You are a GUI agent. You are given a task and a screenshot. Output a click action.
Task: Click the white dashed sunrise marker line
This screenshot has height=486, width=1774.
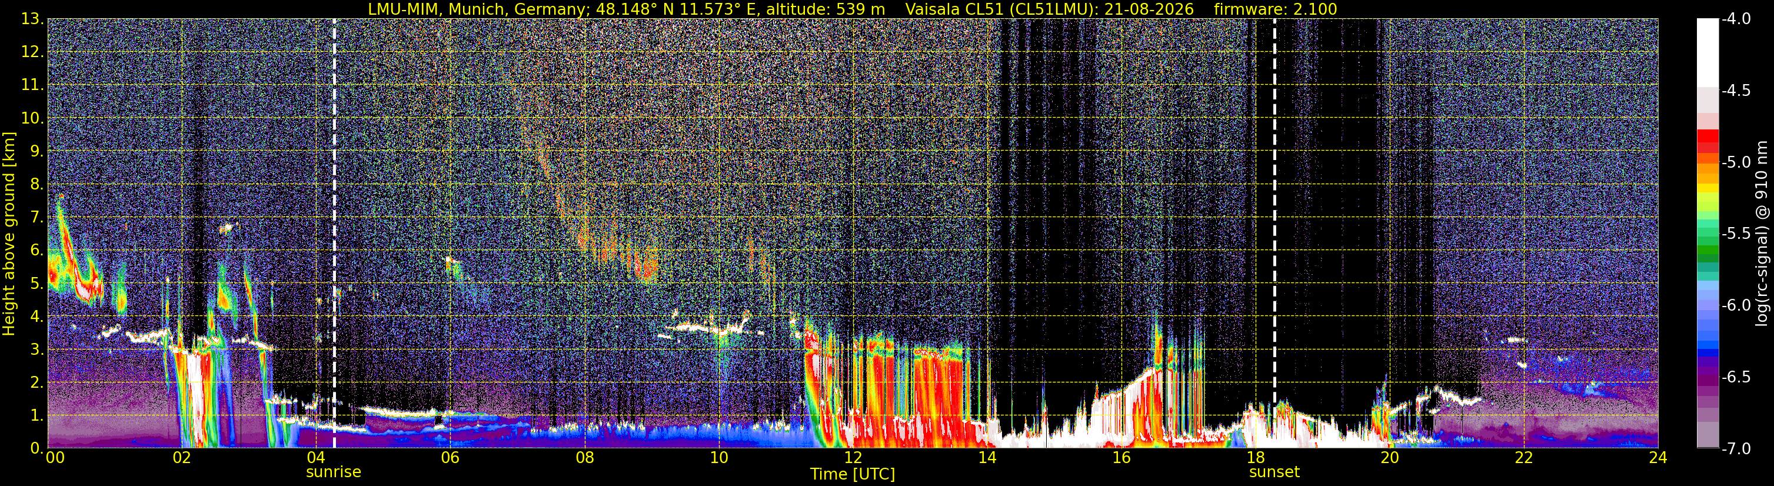coord(334,234)
